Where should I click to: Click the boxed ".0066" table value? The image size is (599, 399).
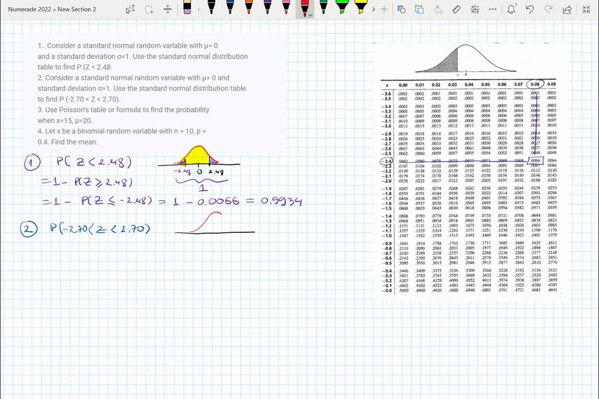pos(535,161)
